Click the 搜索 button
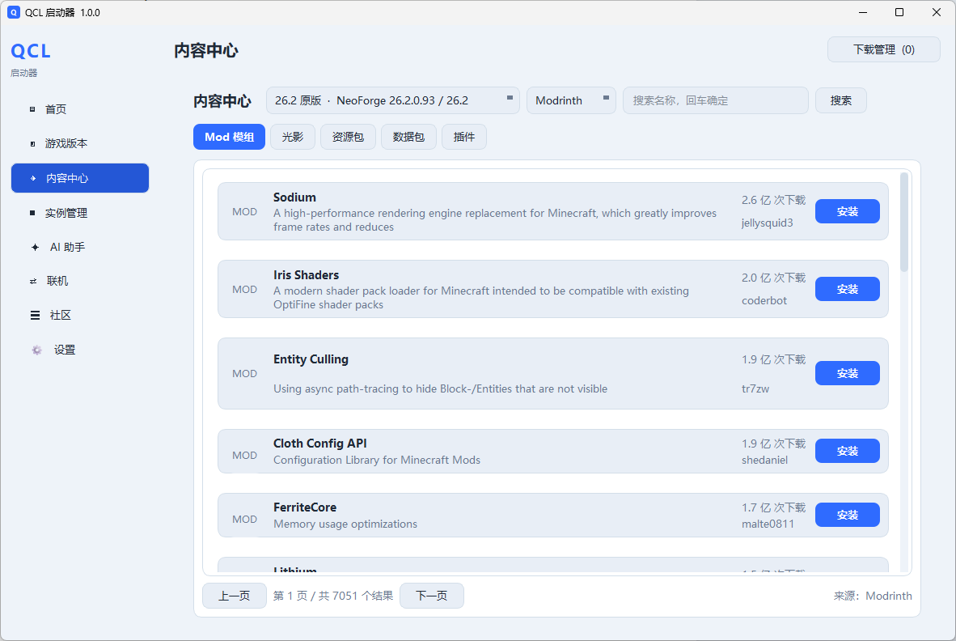 point(841,100)
